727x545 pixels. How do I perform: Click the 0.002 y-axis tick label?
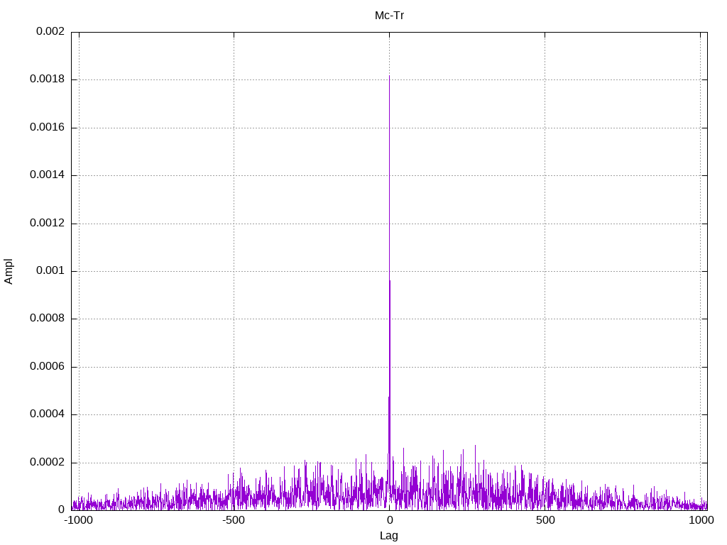(50, 32)
